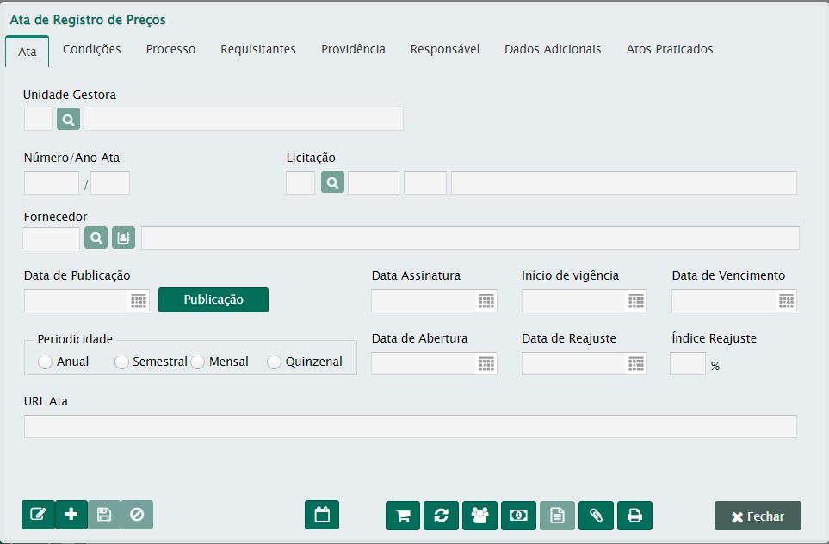Image resolution: width=829 pixels, height=544 pixels.
Task: Open Fornecedor contact card icon
Action: (x=123, y=238)
